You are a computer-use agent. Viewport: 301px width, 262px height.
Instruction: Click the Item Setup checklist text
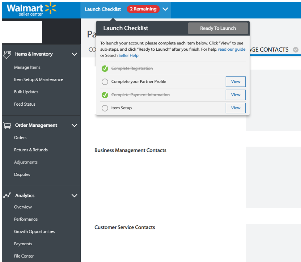tap(121, 108)
